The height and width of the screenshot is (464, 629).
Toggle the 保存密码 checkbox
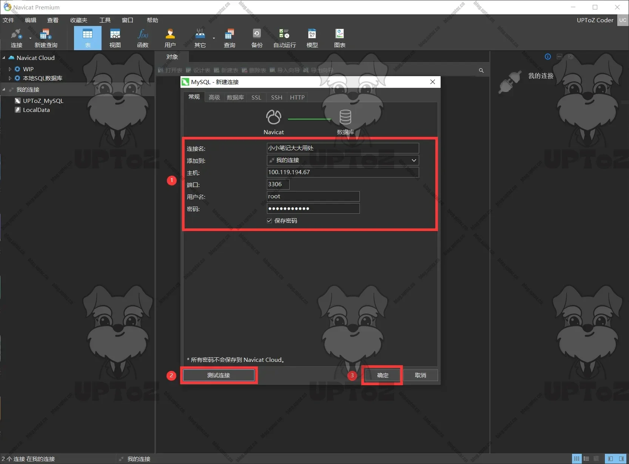pyautogui.click(x=269, y=221)
